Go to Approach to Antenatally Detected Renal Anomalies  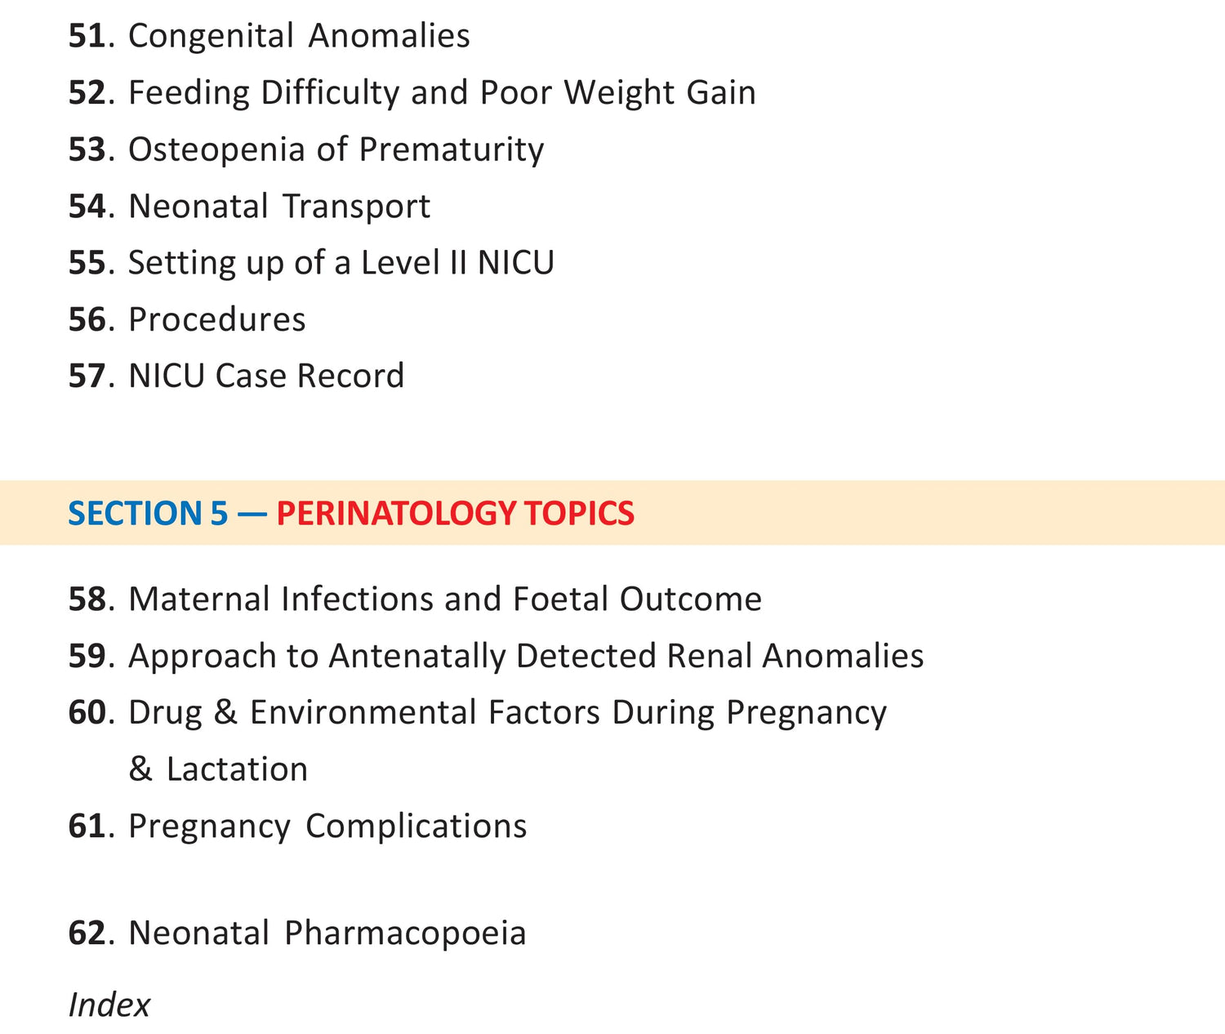click(x=526, y=656)
